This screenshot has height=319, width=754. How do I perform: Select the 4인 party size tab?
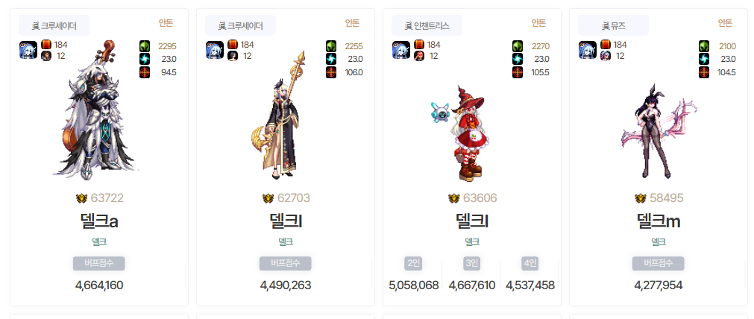530,263
